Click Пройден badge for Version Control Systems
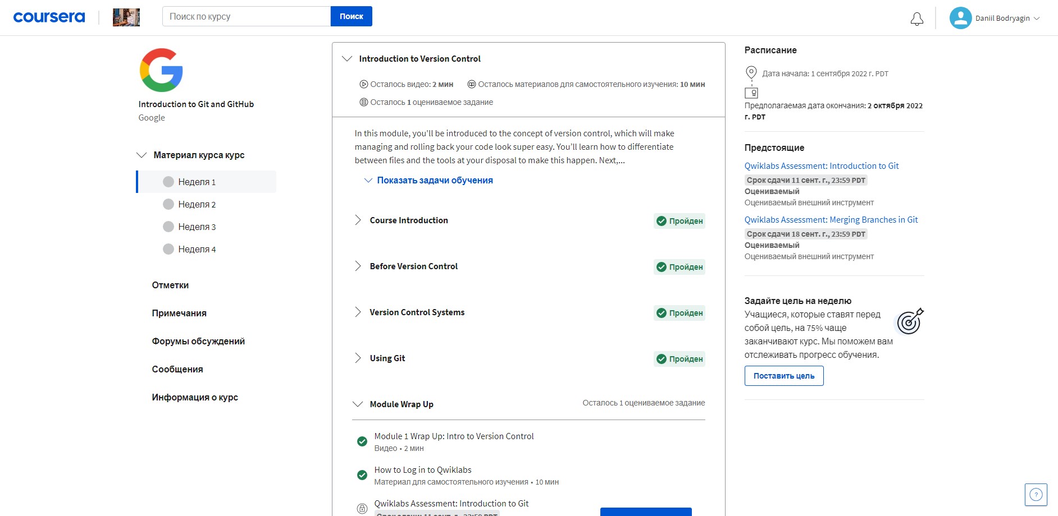Screen dimensions: 1058x516 680,313
